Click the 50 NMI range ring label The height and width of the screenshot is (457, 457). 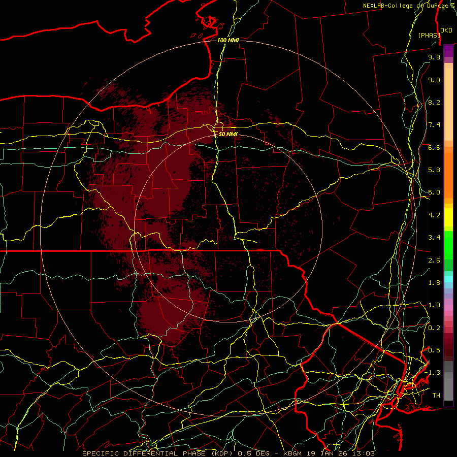pyautogui.click(x=228, y=134)
